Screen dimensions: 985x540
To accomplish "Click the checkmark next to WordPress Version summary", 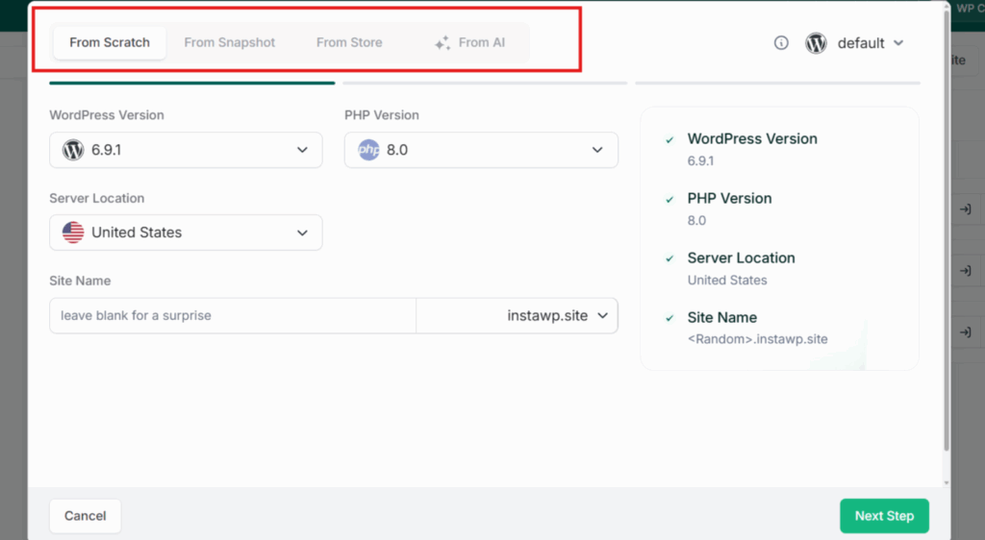I will click(x=669, y=140).
